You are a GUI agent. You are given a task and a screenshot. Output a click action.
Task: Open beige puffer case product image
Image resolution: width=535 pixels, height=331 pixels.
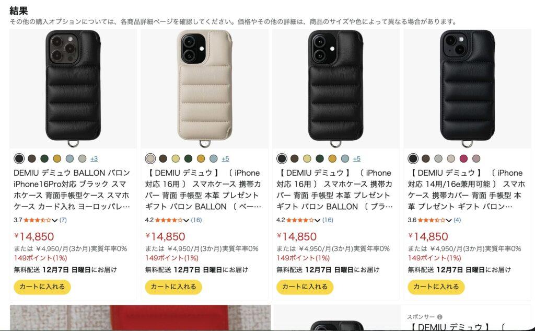coord(204,88)
